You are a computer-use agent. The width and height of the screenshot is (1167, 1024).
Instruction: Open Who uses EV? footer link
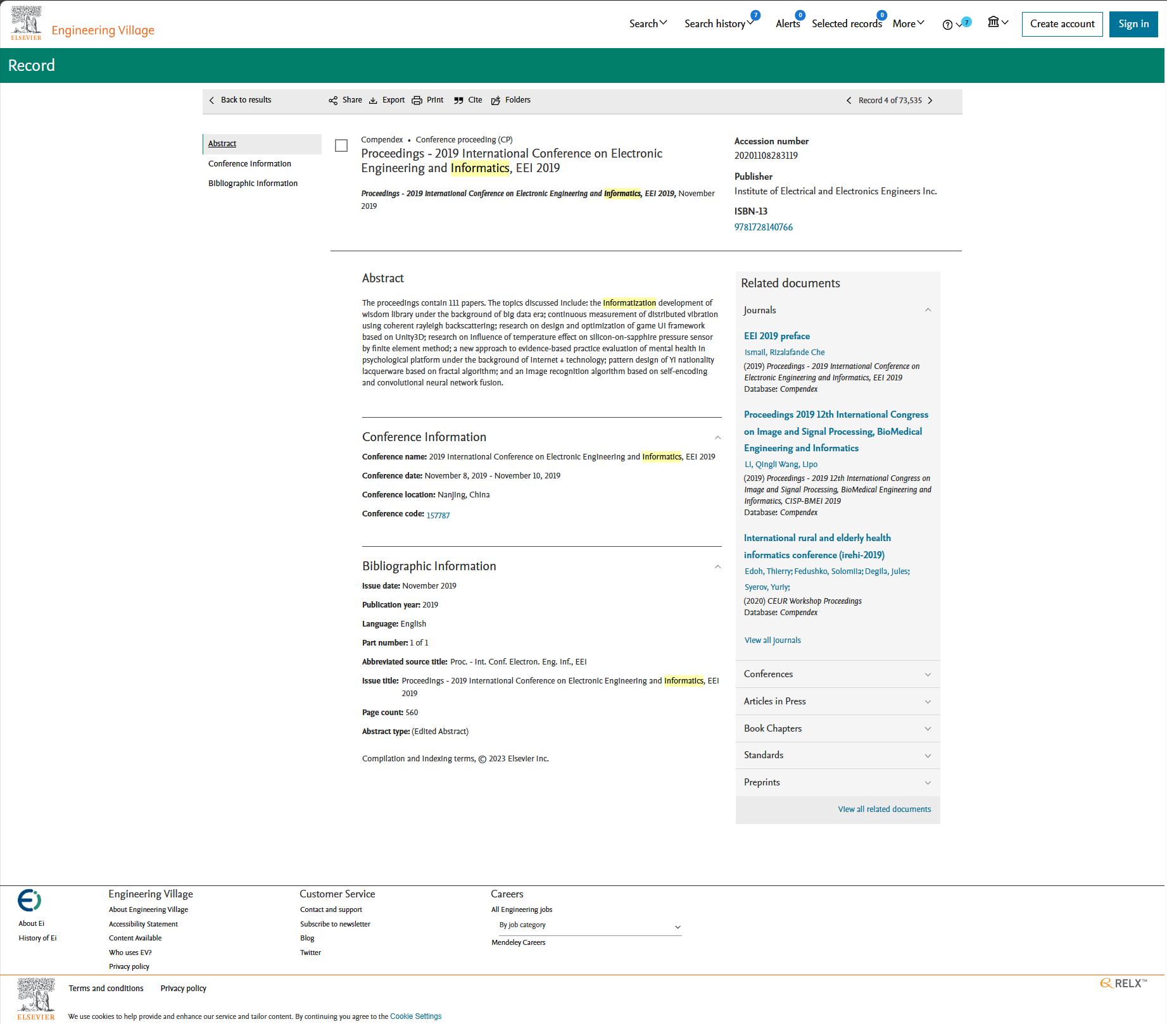[x=130, y=952]
